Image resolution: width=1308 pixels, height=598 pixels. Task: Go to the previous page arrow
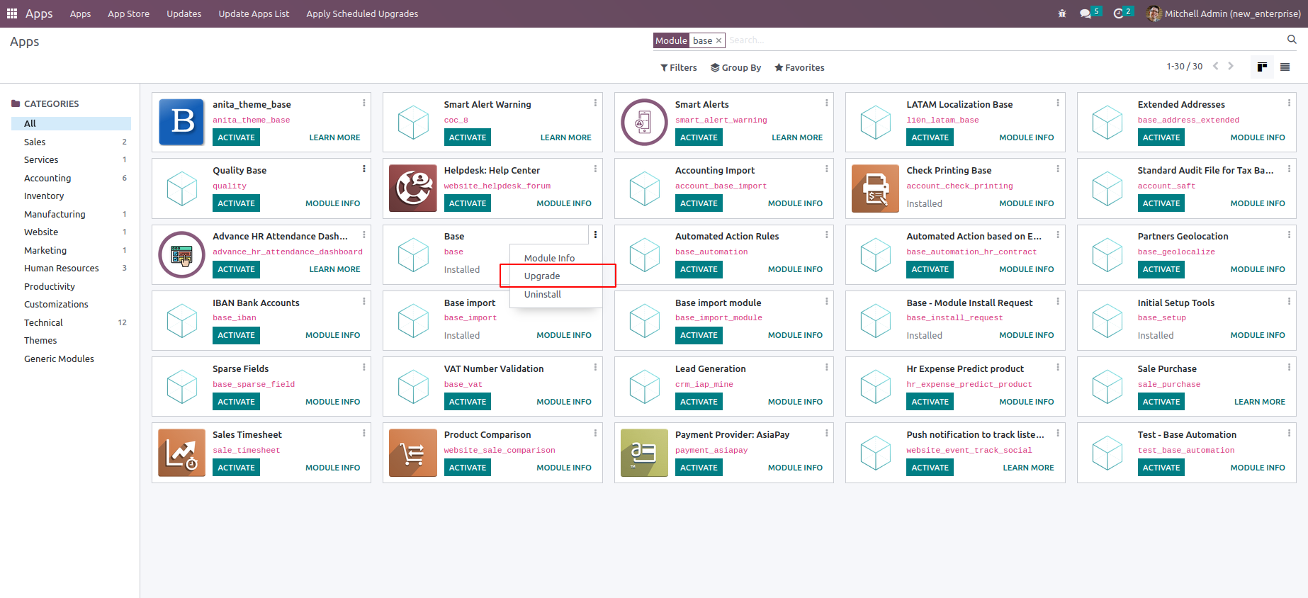tap(1215, 66)
